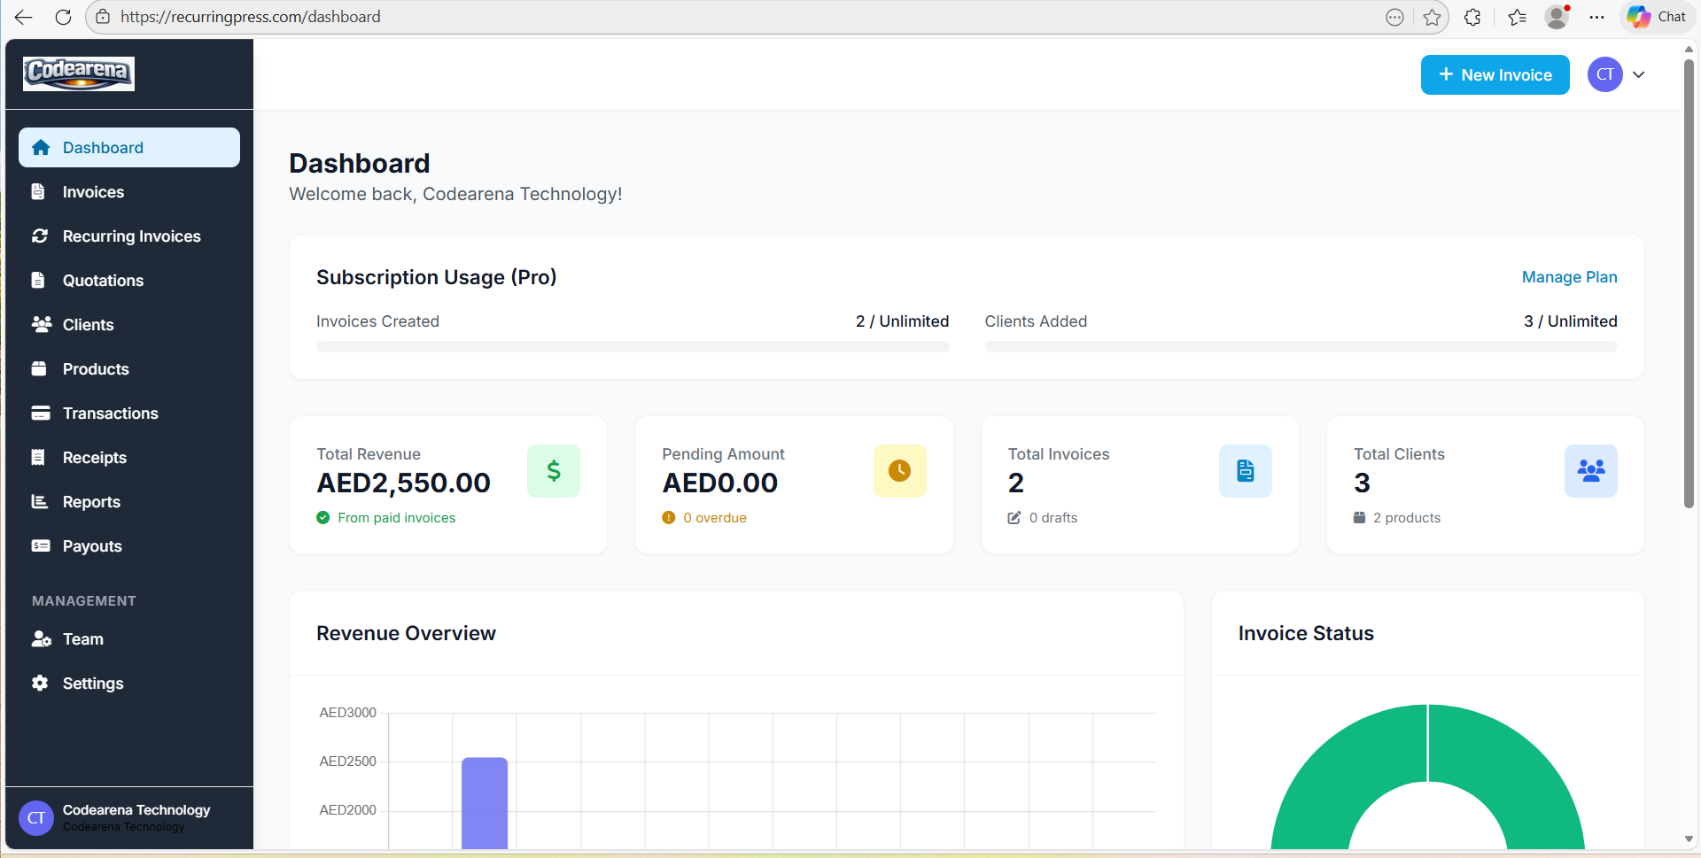Open the Settings gear in sidebar
The height and width of the screenshot is (858, 1701).
40,683
